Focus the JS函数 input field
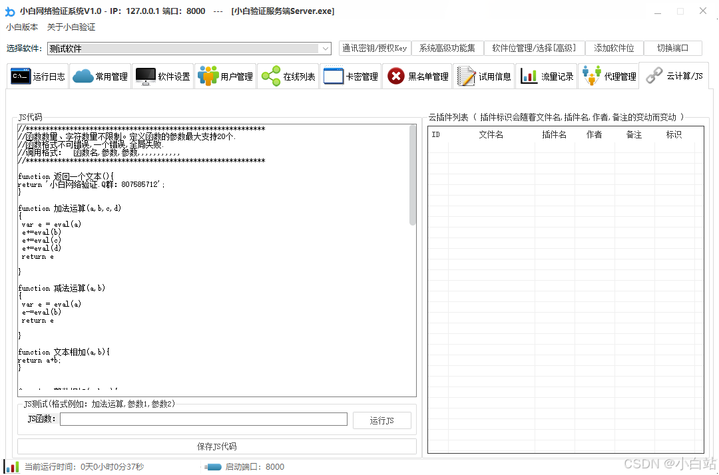This screenshot has width=719, height=475. (204, 419)
